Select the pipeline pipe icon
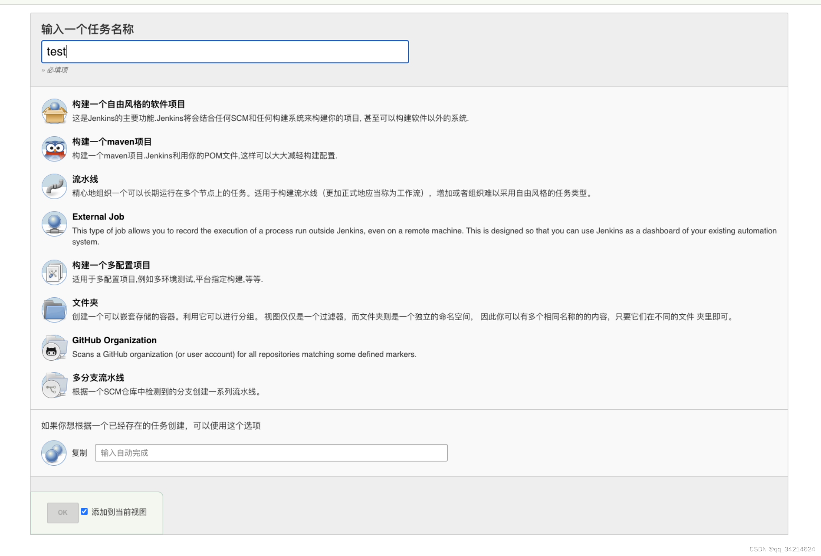821x556 pixels. pyautogui.click(x=54, y=186)
